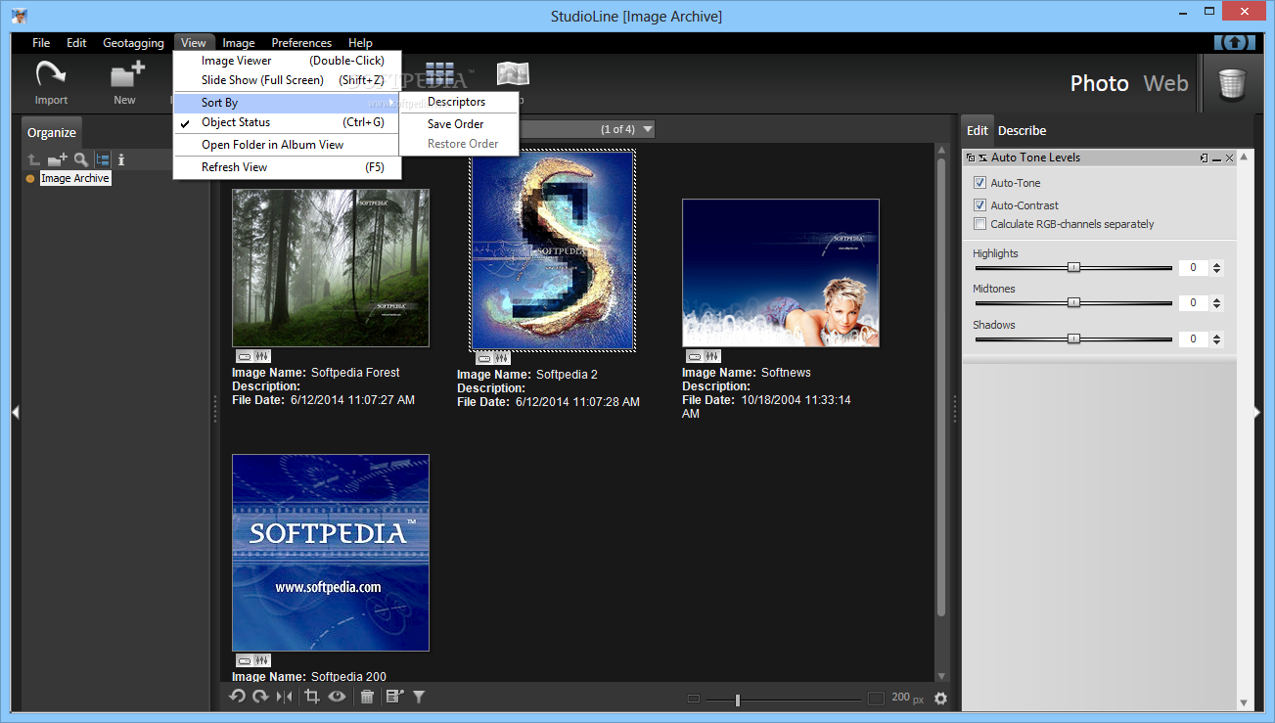Image resolution: width=1275 pixels, height=723 pixels.
Task: Click the Shadows value stepper arrows
Action: tap(1216, 339)
